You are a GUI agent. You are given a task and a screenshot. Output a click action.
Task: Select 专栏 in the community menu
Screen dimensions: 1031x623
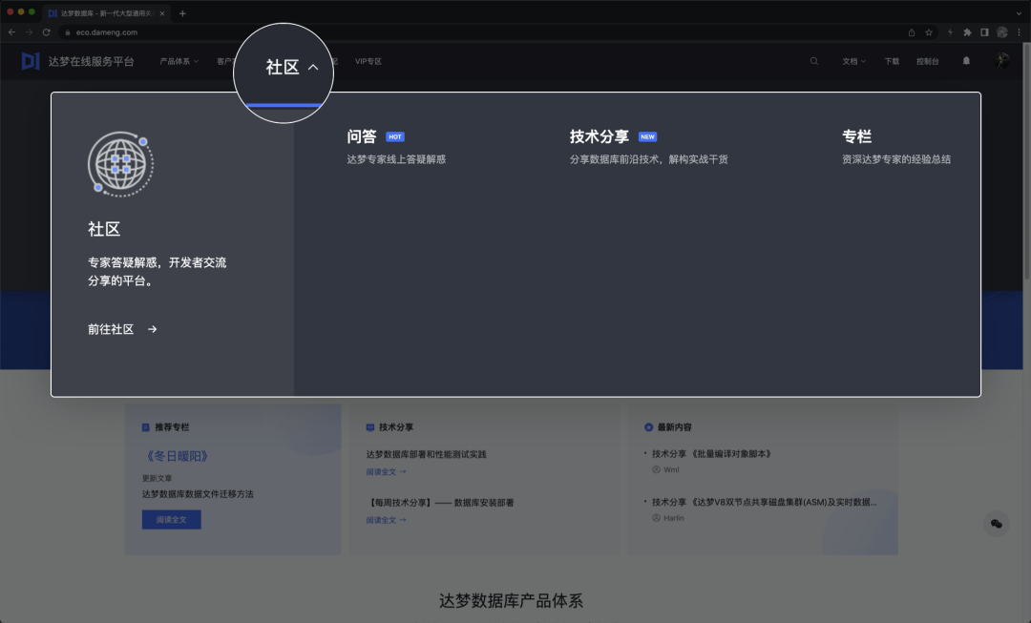(856, 136)
